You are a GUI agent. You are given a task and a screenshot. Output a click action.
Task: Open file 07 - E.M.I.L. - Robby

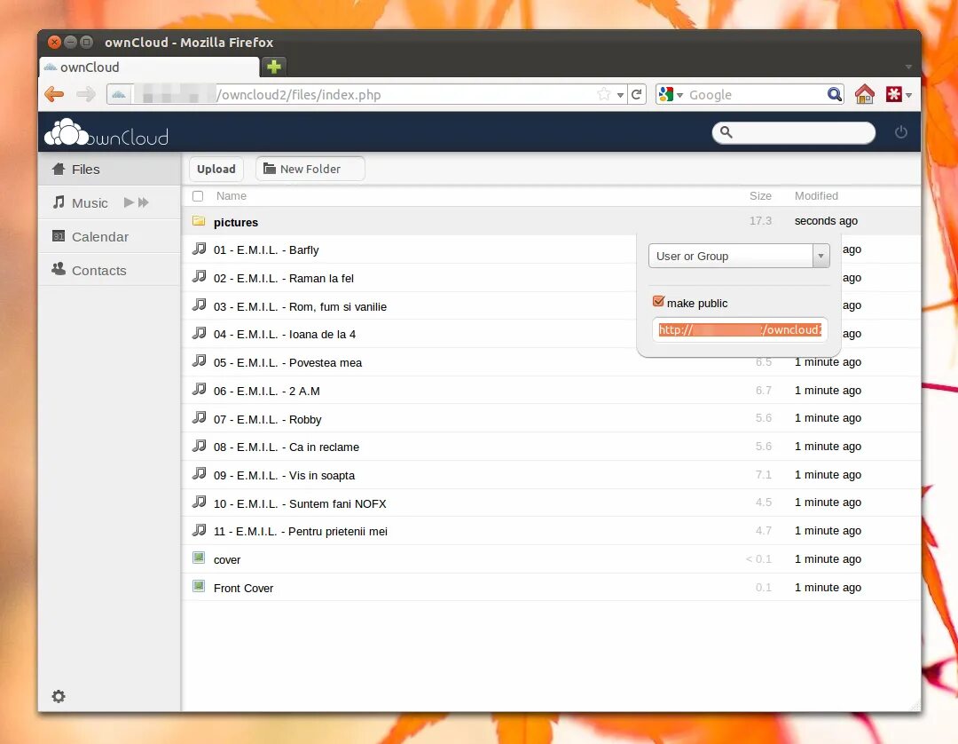coord(268,419)
